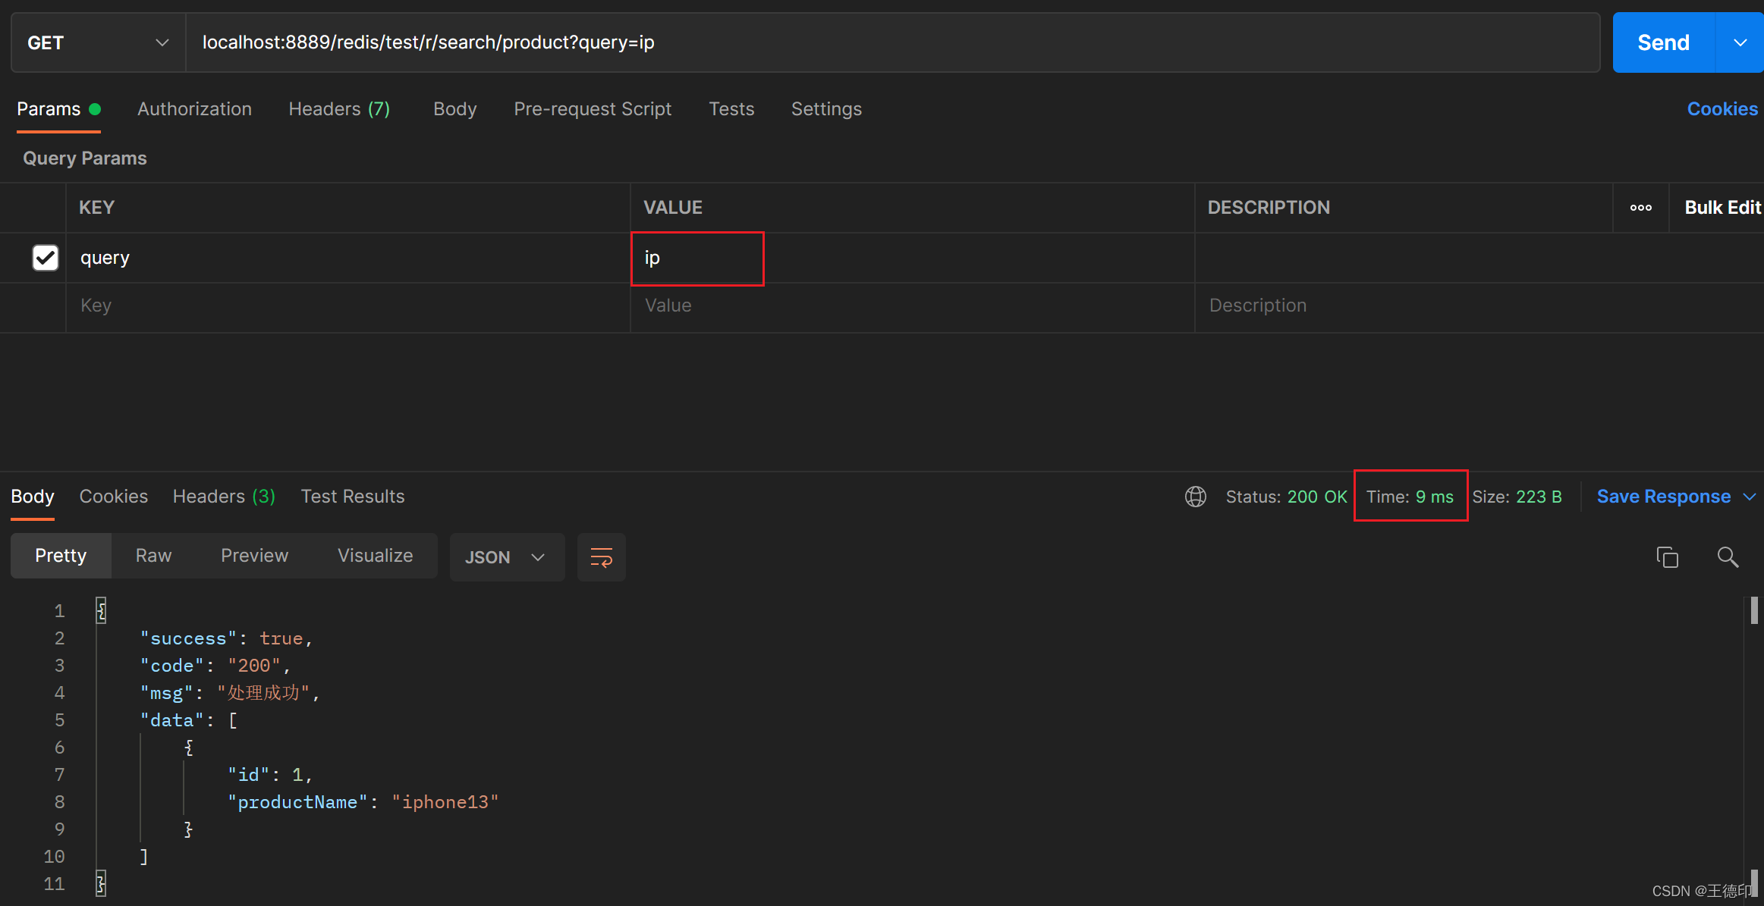Click the "productName" key in response
Screen dimensions: 1764x906
(x=297, y=802)
